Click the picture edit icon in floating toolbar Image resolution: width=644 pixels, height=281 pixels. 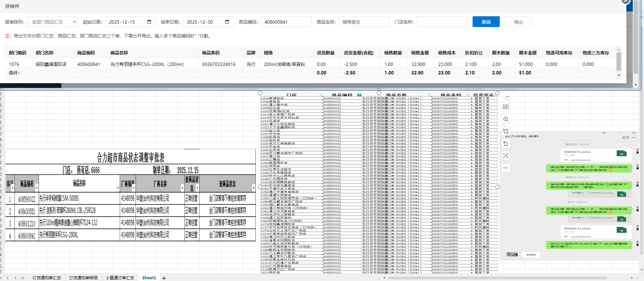(506, 107)
